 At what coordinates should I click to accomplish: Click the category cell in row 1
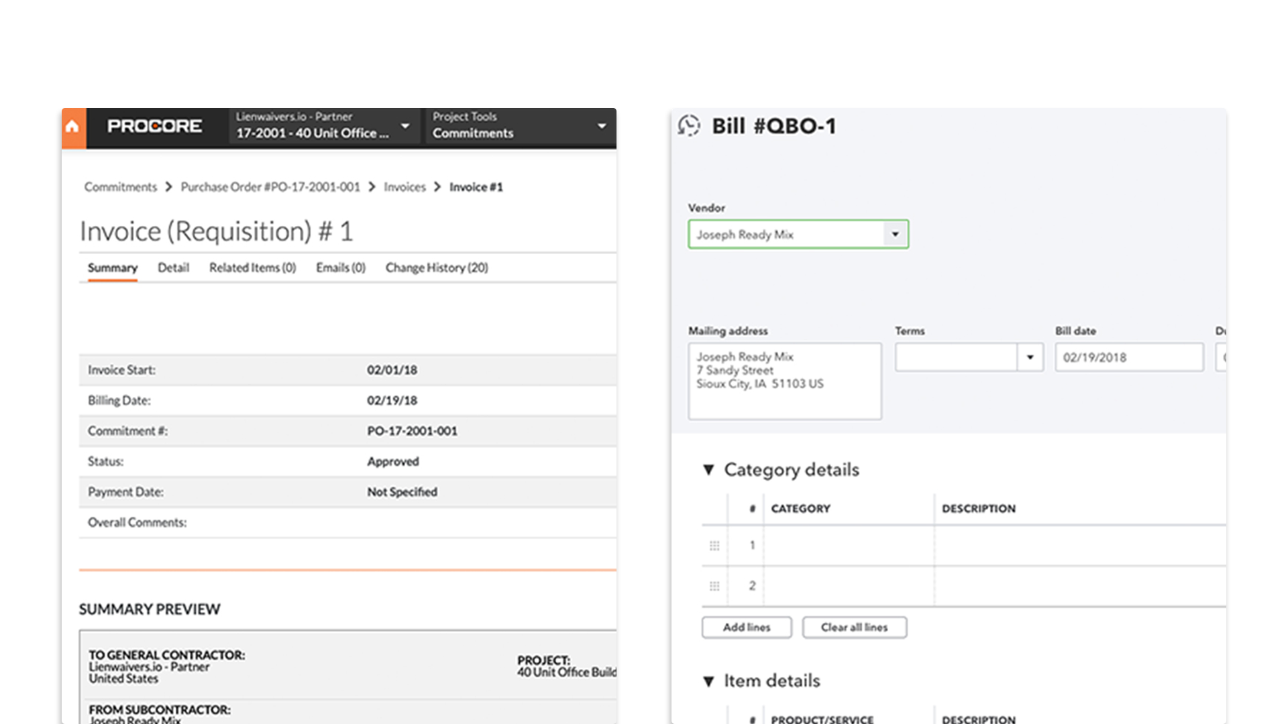pyautogui.click(x=849, y=546)
